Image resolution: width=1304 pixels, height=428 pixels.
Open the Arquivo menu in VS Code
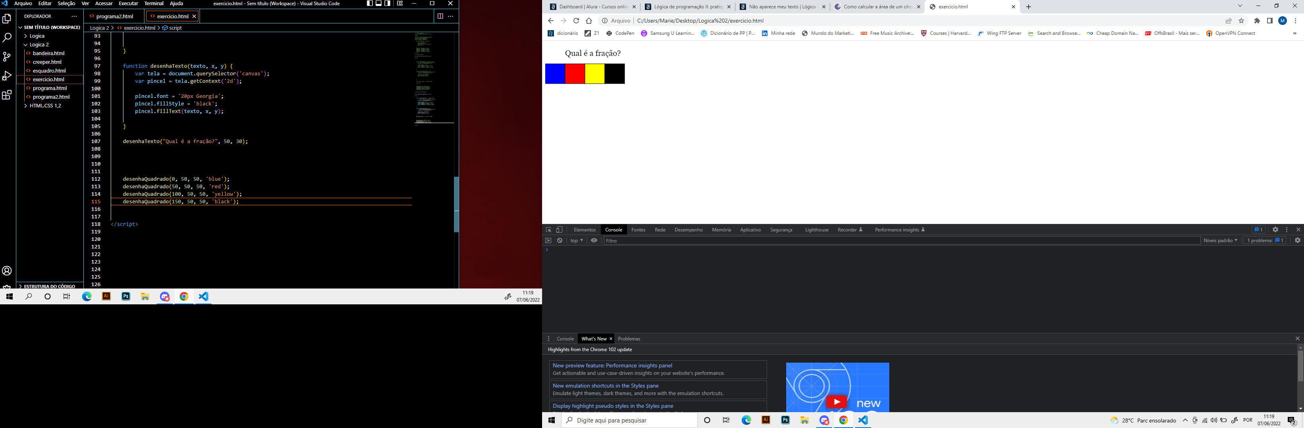coord(23,4)
